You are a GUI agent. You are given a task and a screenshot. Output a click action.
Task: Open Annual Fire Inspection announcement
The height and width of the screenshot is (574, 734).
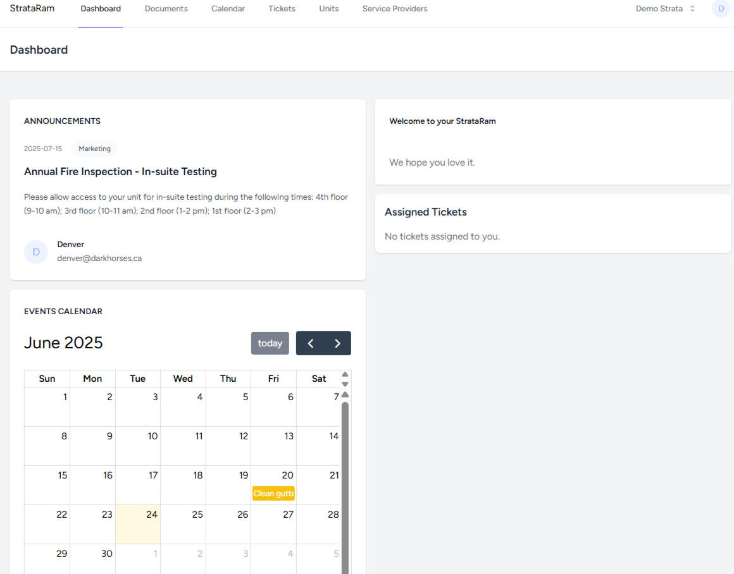click(120, 171)
